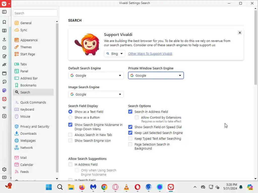
Task: Click the panel toggle icon at bottom left
Action: tap(4, 177)
